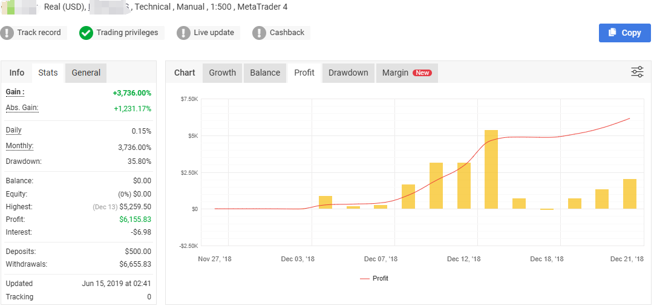Click the Cashback warning icon
Image resolution: width=654 pixels, height=306 pixels.
(259, 33)
